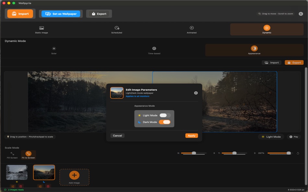
Task: Click the orange Export button above the preview
Action: click(294, 62)
